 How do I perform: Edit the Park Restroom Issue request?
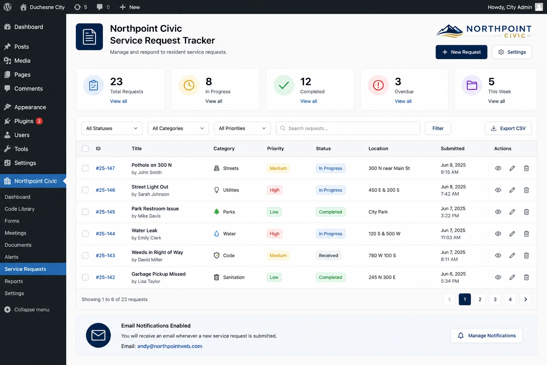point(512,212)
